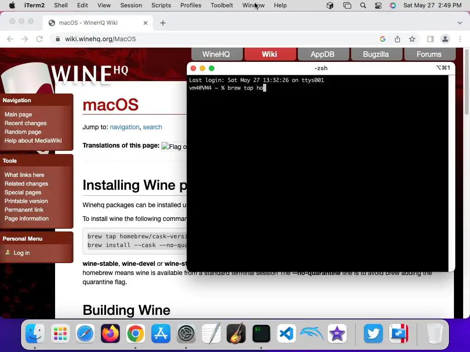Launch Launchpad from the Dock

coord(60,334)
